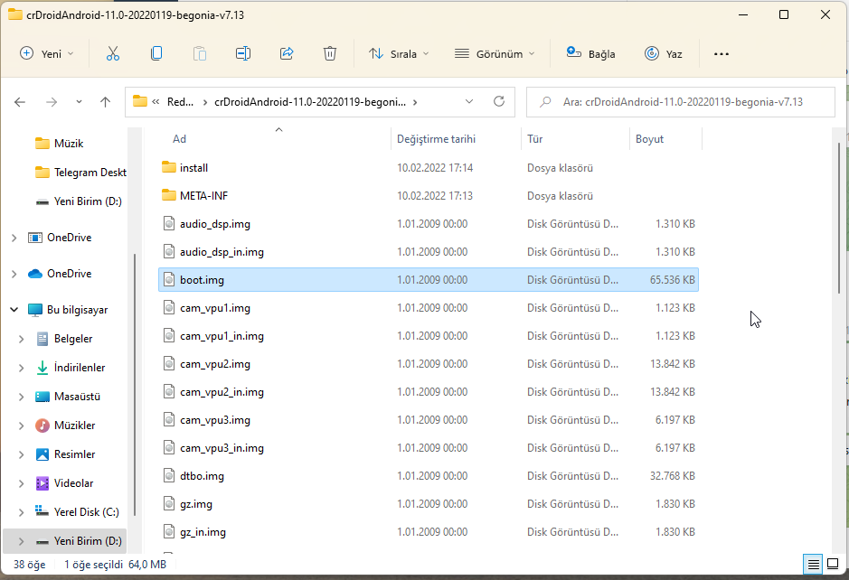Click the Bağla mount button
The image size is (849, 580).
(590, 54)
